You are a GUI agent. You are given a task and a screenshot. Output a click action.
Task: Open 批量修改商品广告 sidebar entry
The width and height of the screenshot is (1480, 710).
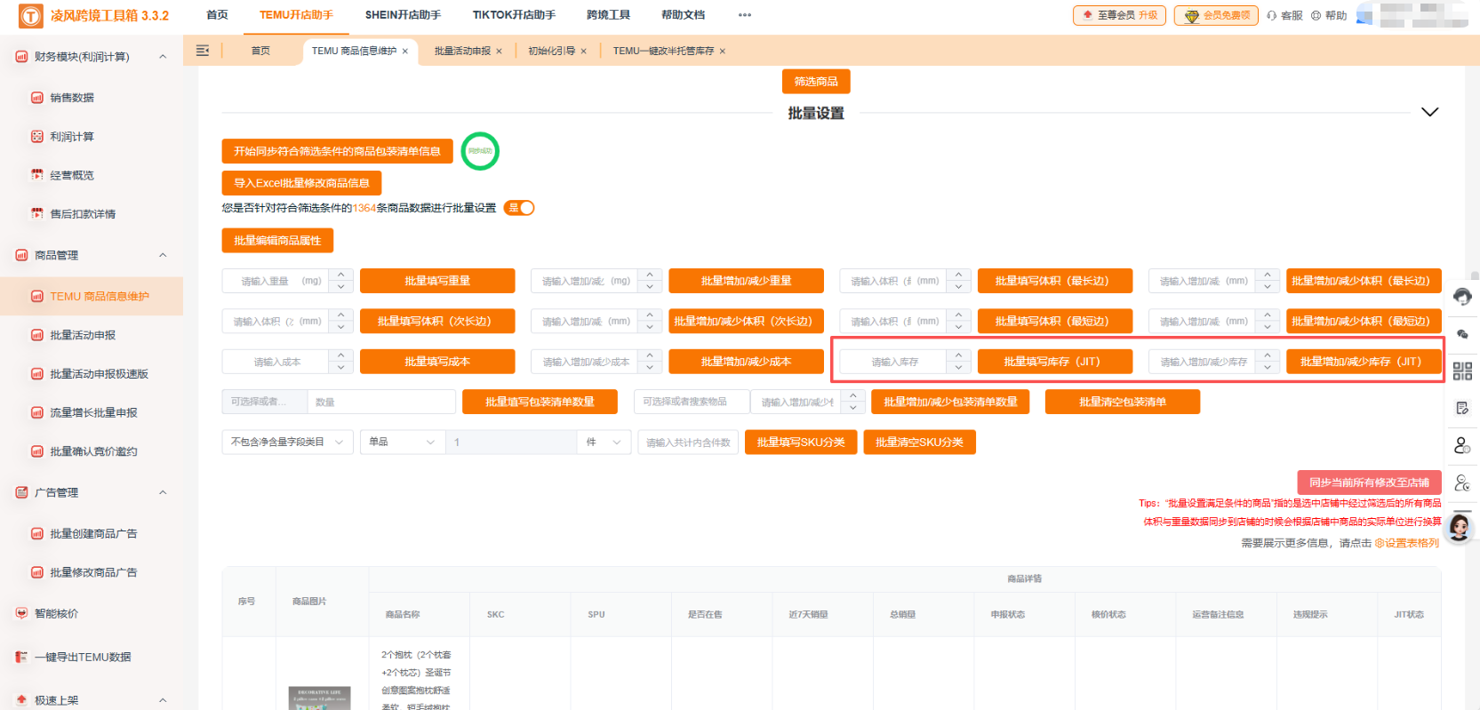point(93,573)
